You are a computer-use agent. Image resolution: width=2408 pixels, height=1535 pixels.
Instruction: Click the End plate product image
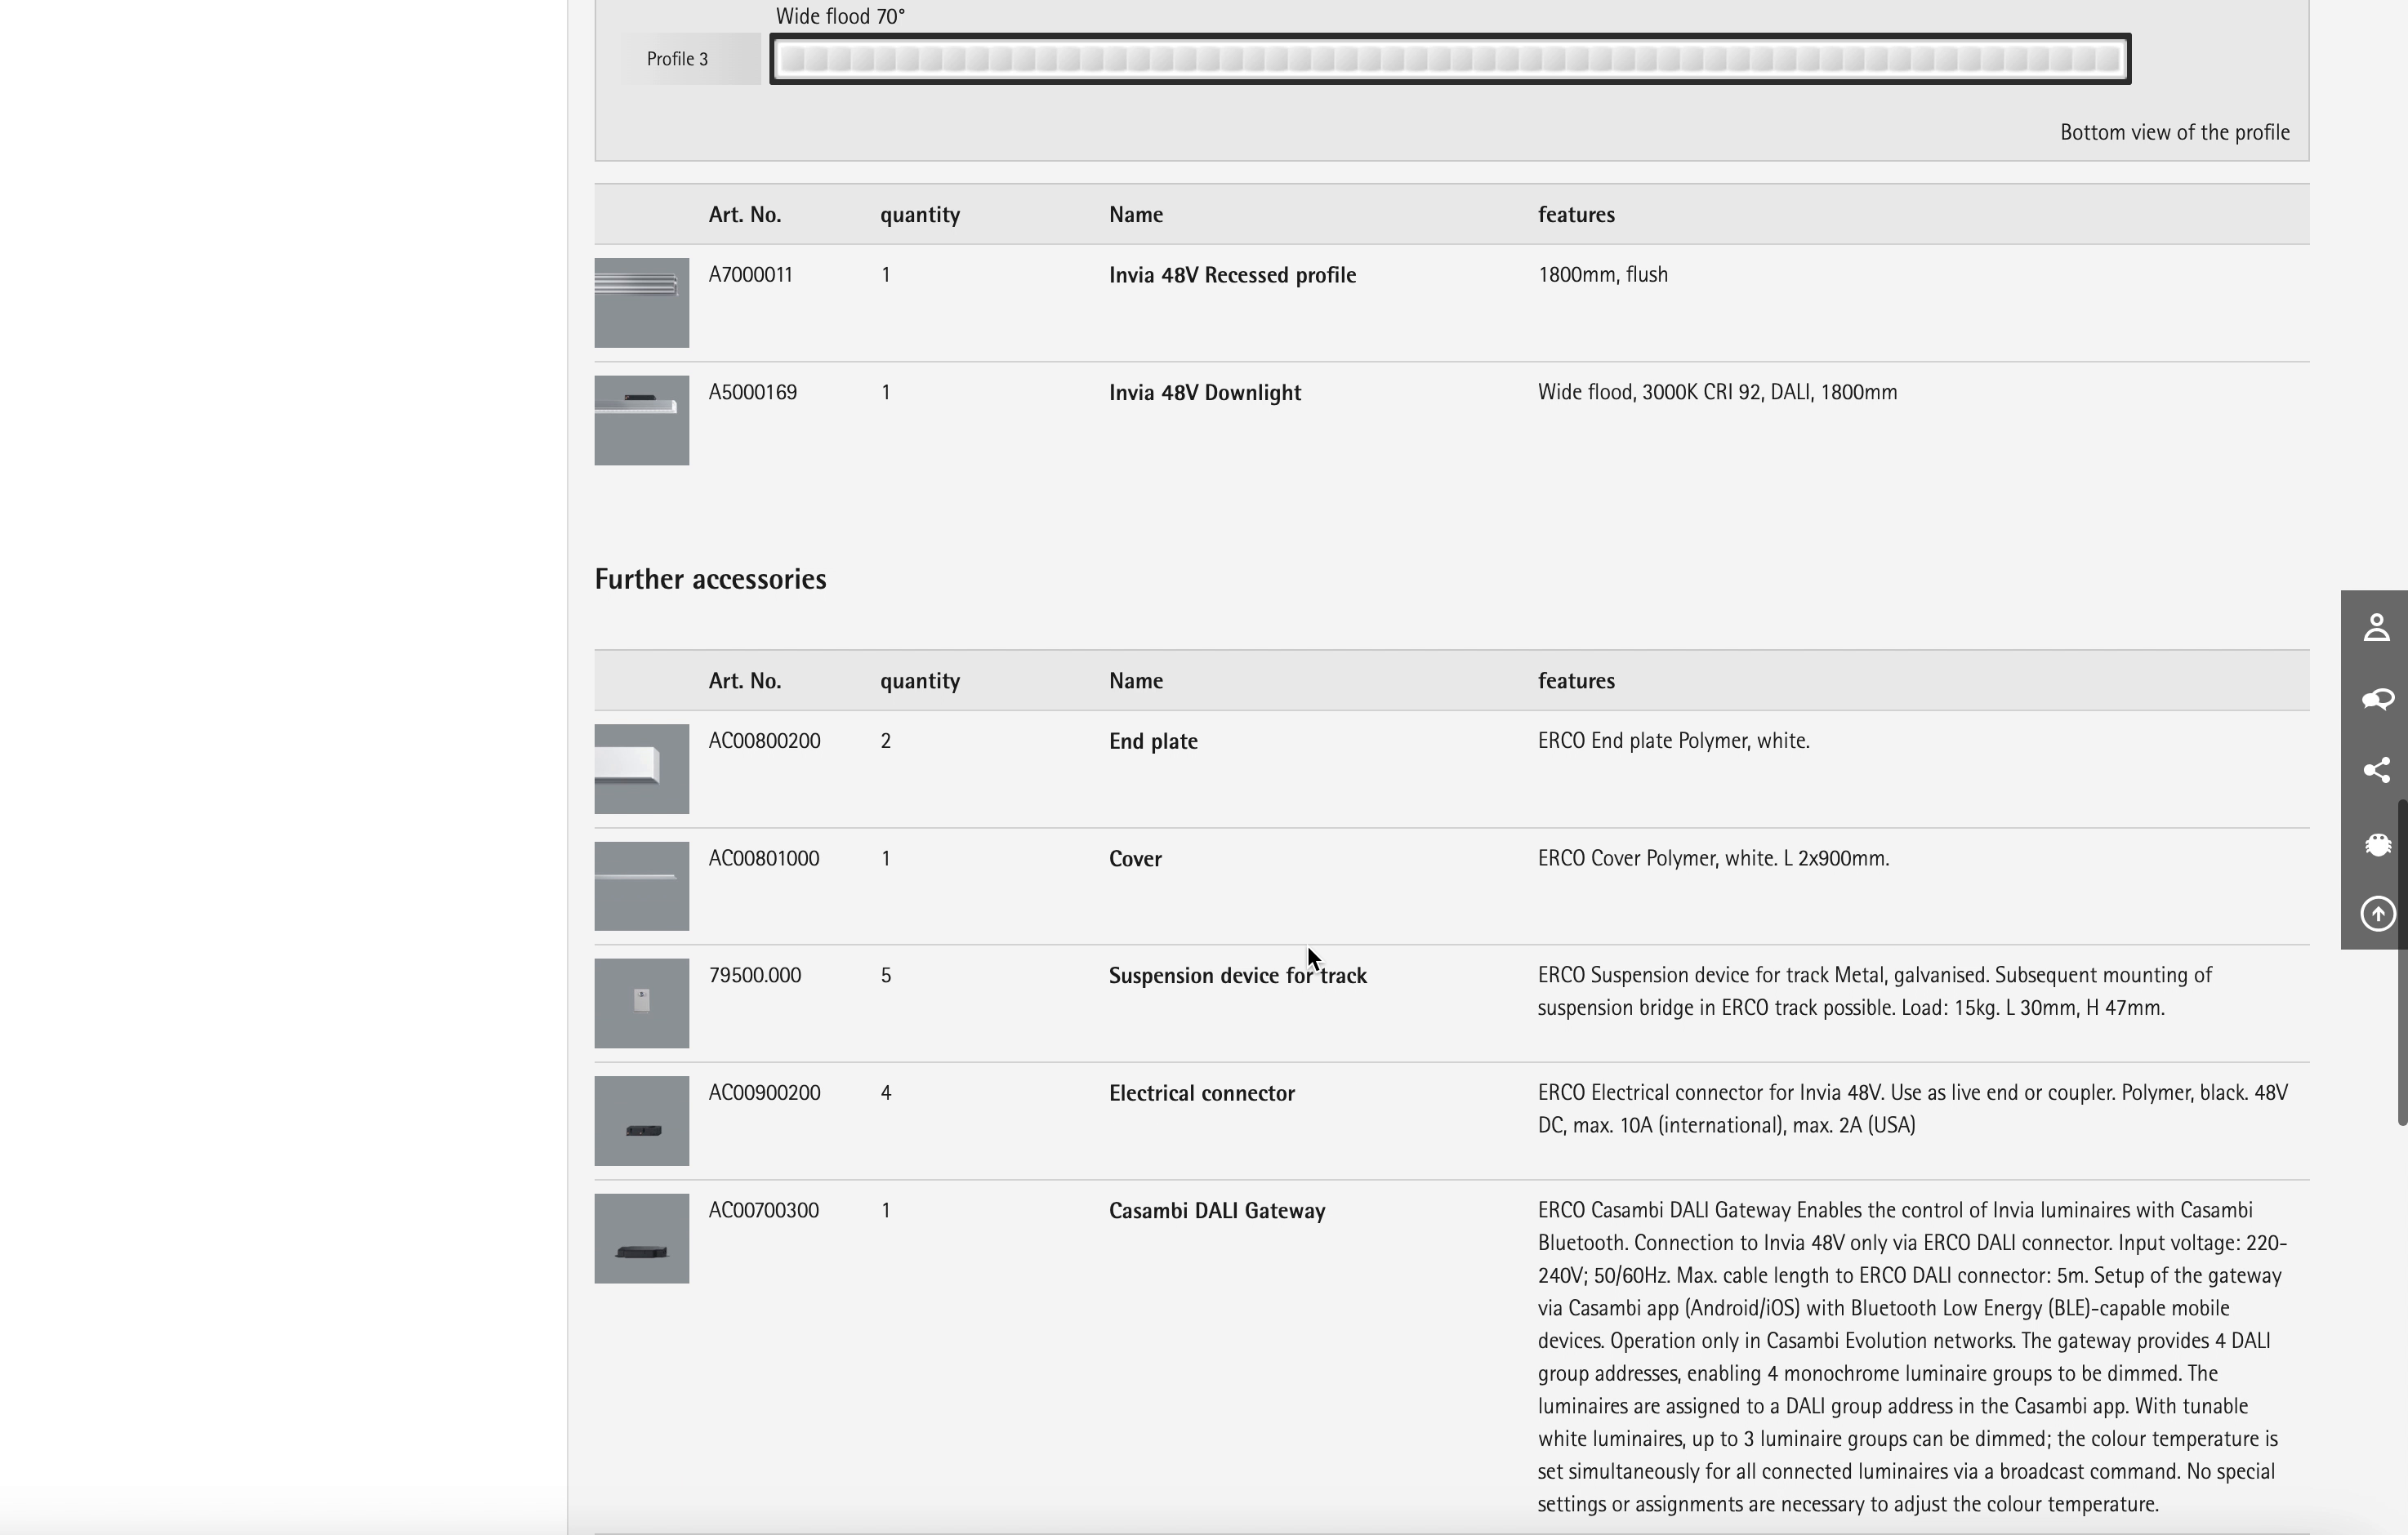[641, 768]
